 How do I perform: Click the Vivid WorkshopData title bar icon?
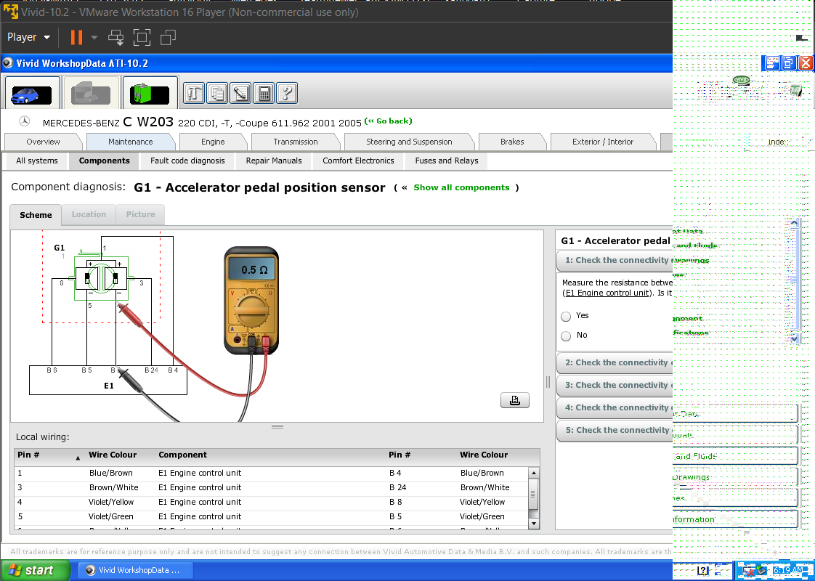coord(8,63)
